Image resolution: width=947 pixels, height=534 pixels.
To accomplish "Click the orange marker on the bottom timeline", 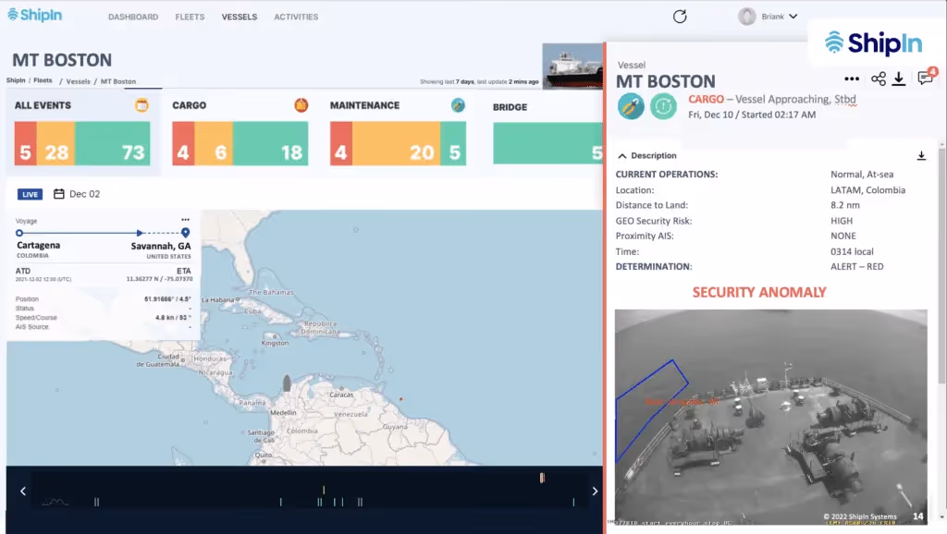I will tap(541, 478).
